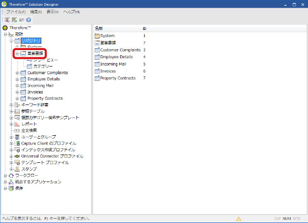
Task: Click the first toolbar icon
Action: (8, 20)
